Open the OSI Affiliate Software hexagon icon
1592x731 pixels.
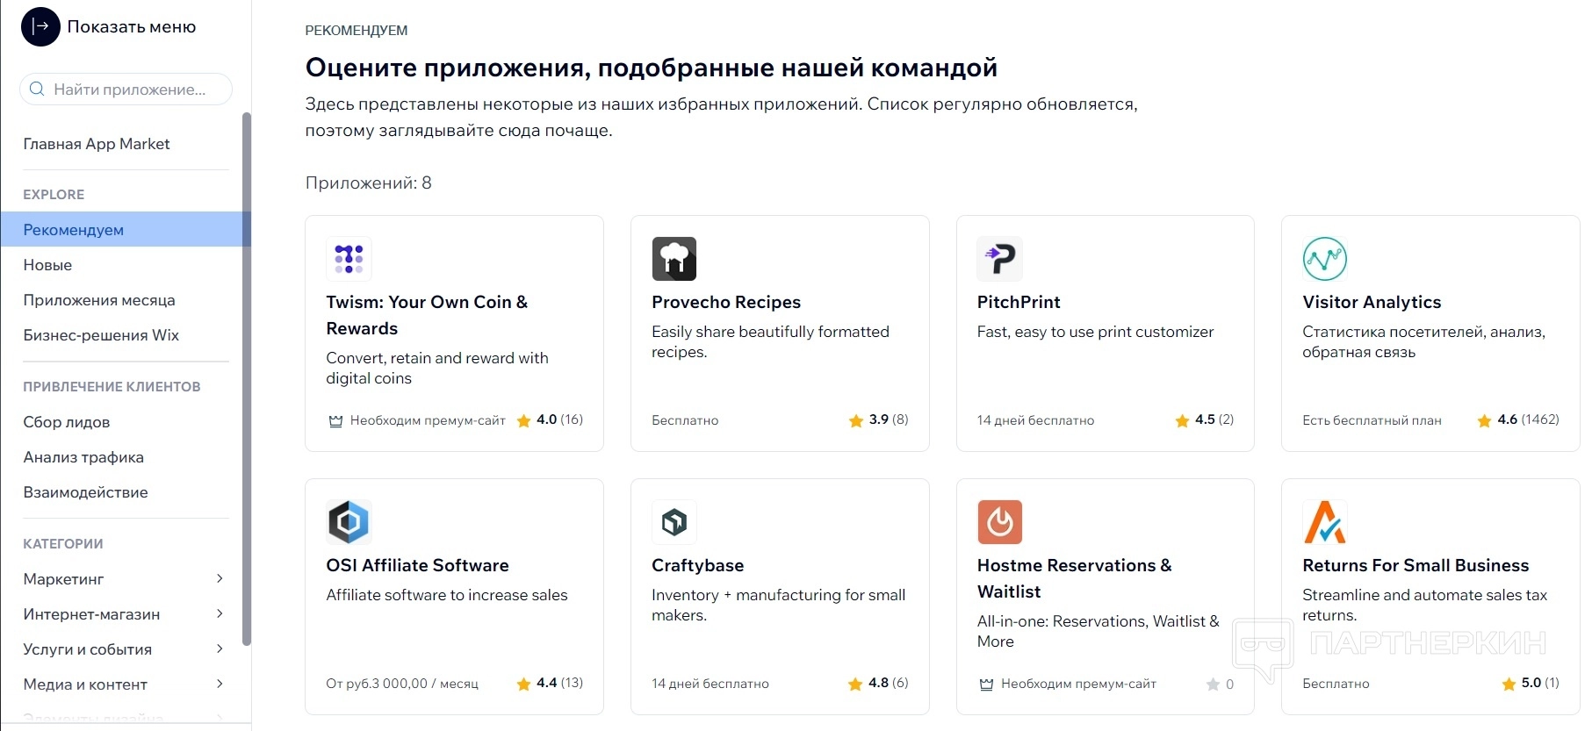click(x=349, y=522)
